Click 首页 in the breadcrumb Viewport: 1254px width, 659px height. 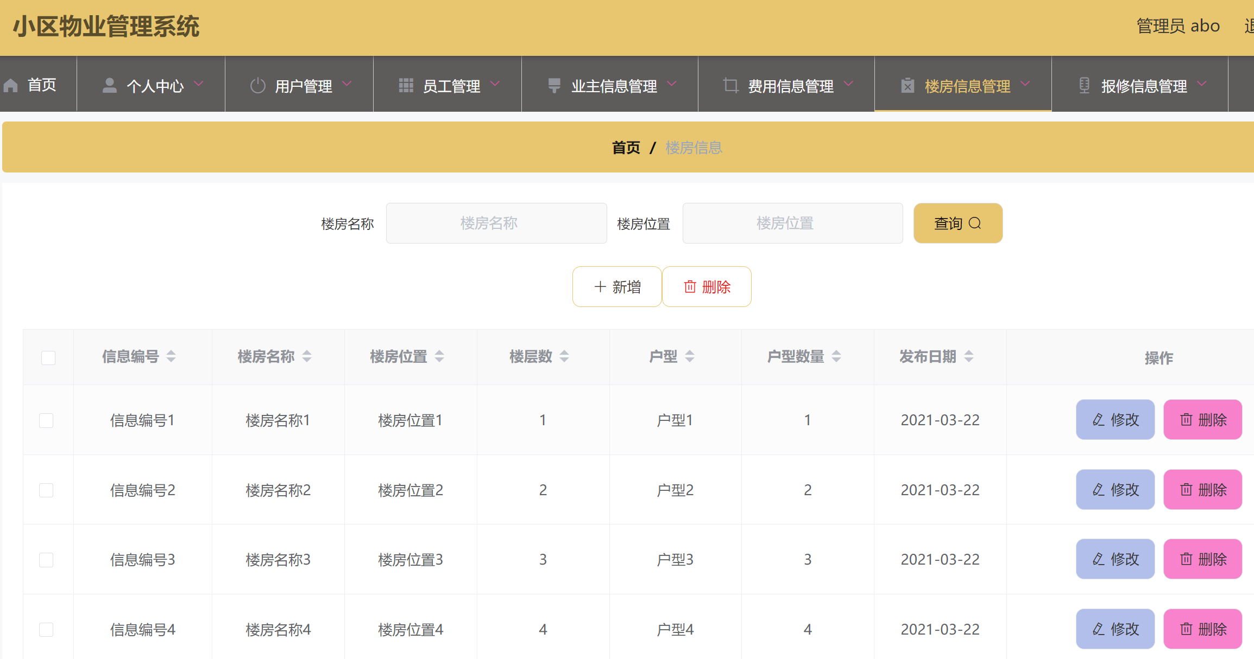[x=626, y=148]
